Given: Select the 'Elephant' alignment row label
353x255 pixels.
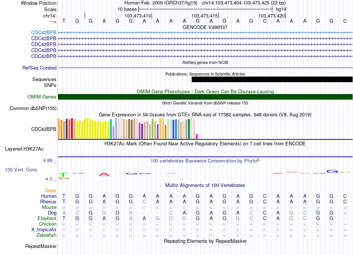Looking at the screenshot, I should tap(47, 219).
